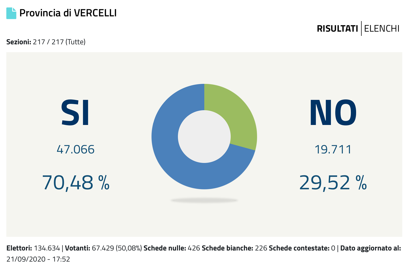
Task: Click the Schede contestate value
Action: (x=333, y=248)
